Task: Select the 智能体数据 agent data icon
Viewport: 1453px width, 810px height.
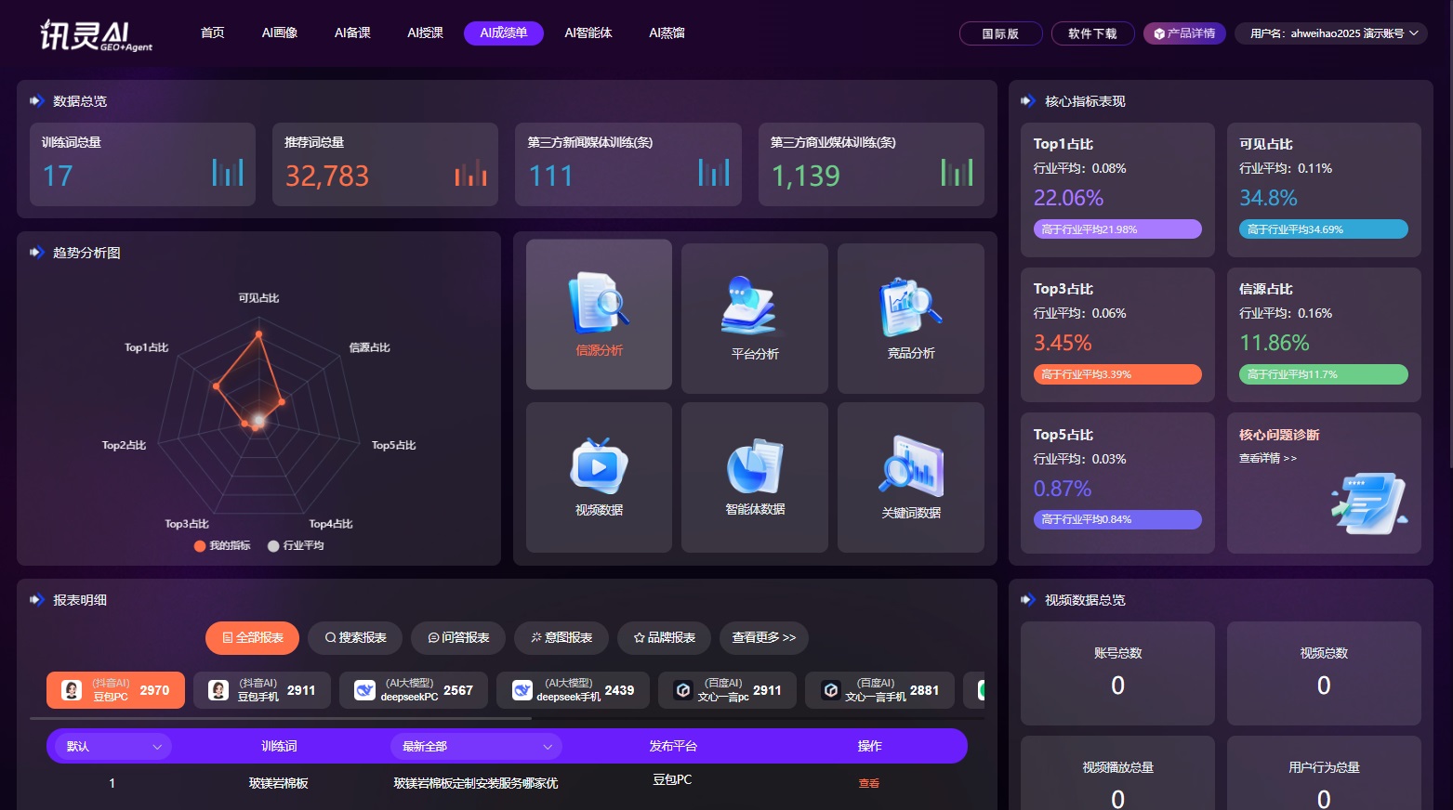Action: point(754,466)
